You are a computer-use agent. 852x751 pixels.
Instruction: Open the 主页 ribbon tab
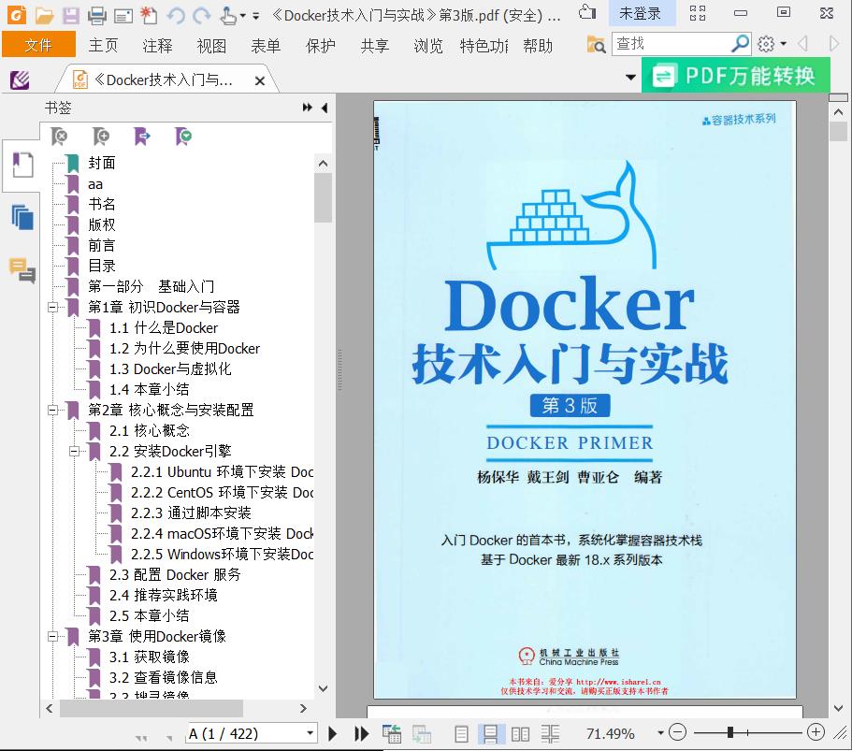coord(103,45)
